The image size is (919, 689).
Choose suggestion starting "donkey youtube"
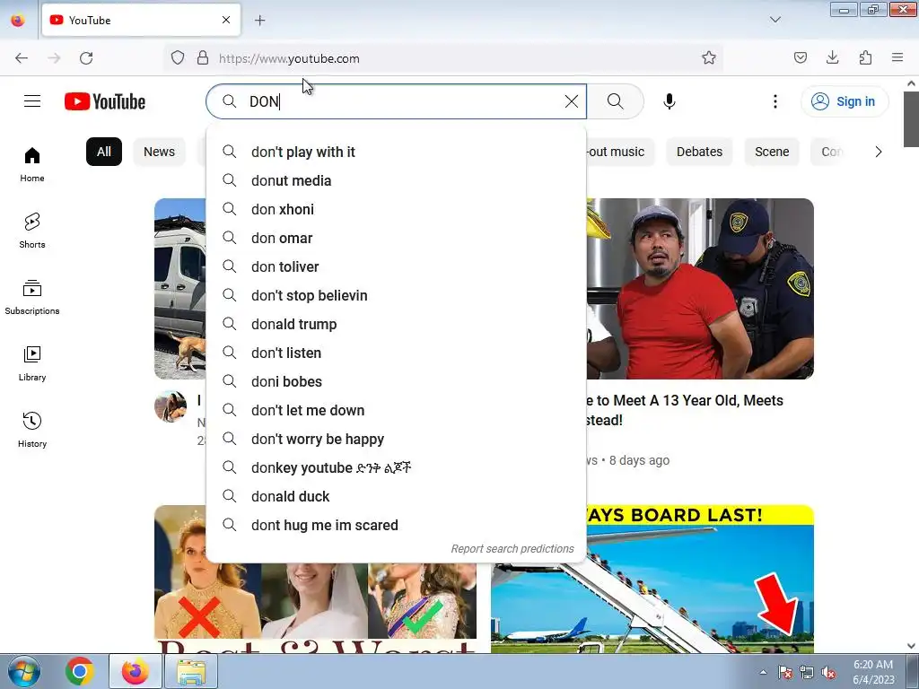[396, 467]
